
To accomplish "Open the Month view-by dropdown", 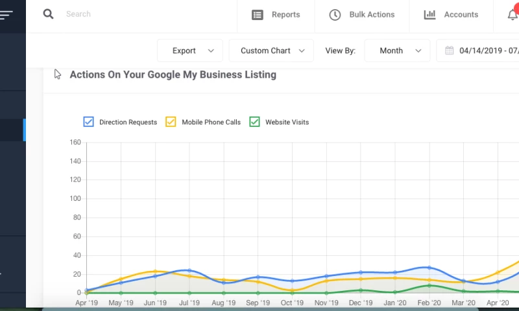I will pyautogui.click(x=397, y=51).
